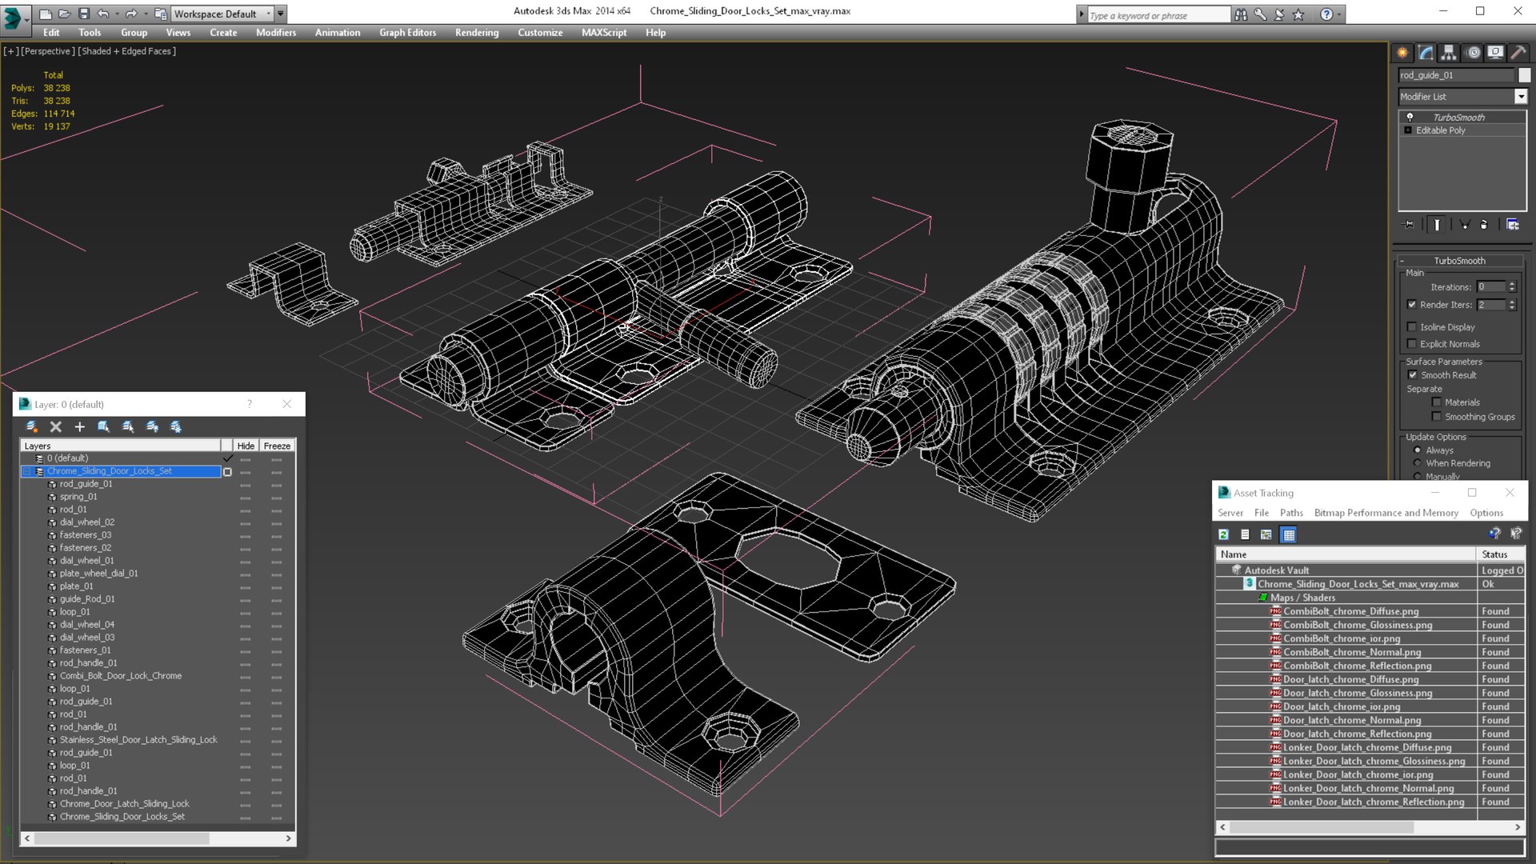The width and height of the screenshot is (1536, 864).
Task: Refresh the Asset Tracking list
Action: pyautogui.click(x=1223, y=534)
